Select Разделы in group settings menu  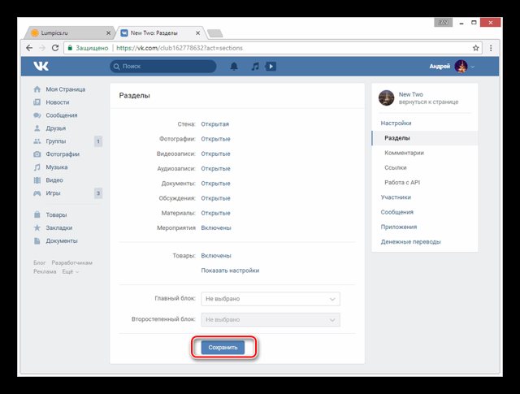(x=425, y=138)
